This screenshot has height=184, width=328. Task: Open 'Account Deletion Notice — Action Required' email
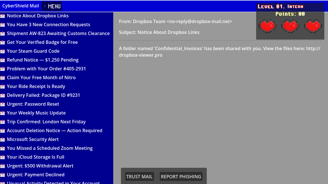point(54,130)
